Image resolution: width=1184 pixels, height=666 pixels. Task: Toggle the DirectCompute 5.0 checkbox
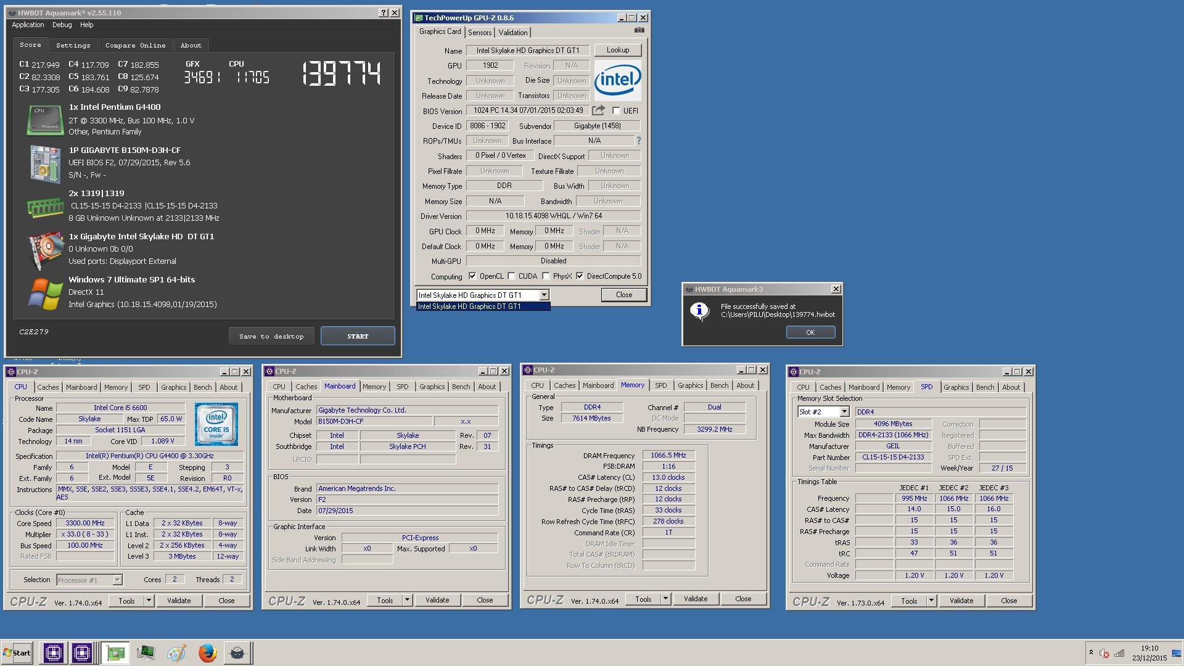click(x=580, y=276)
